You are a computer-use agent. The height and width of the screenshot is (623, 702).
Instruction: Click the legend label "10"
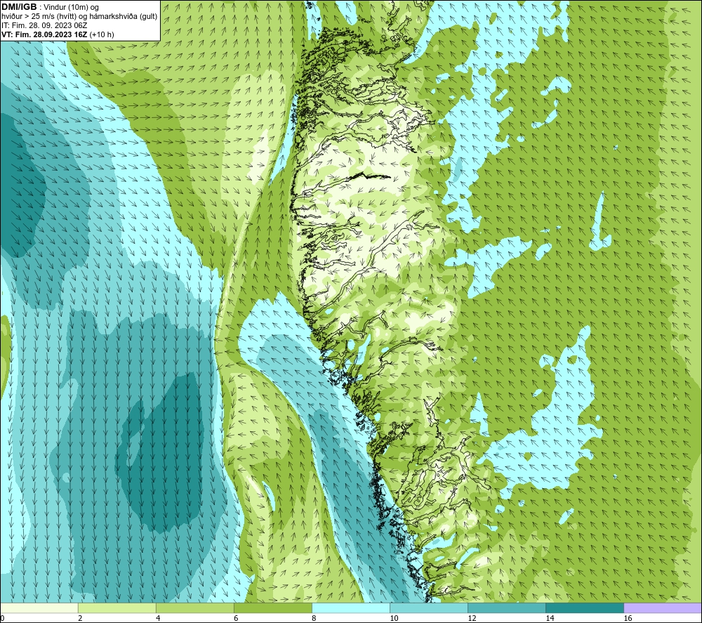tap(394, 618)
